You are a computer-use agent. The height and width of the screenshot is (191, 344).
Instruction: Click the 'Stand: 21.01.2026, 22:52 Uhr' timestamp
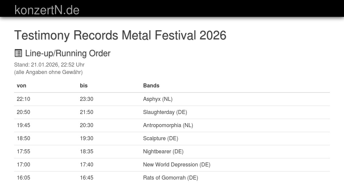pos(49,65)
